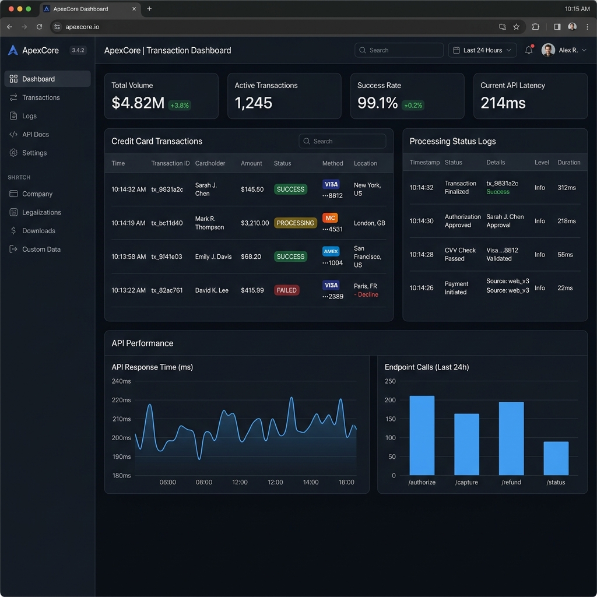The image size is (597, 597).
Task: Click the Legaiizations list icon
Action: pyautogui.click(x=14, y=212)
